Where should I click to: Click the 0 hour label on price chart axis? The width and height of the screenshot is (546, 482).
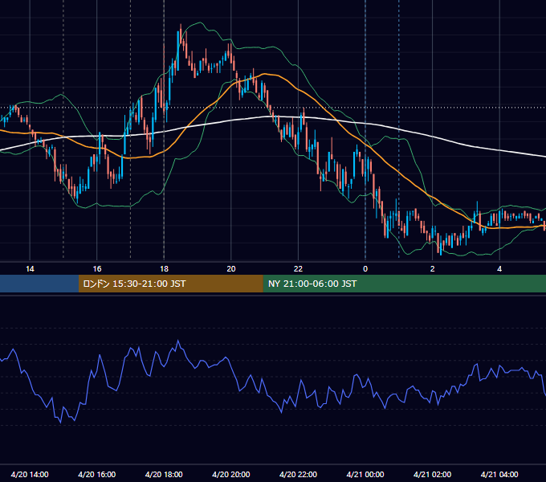click(x=365, y=269)
